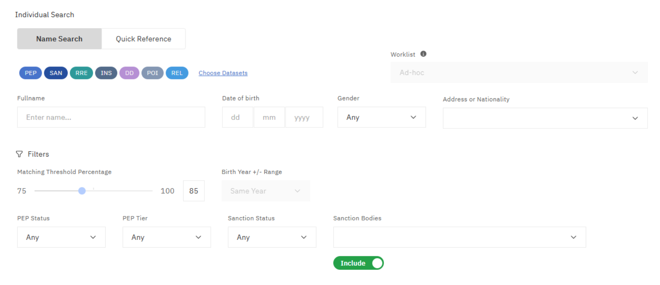The image size is (660, 285).
Task: Click the Matching Threshold slider handle
Action: click(x=82, y=191)
